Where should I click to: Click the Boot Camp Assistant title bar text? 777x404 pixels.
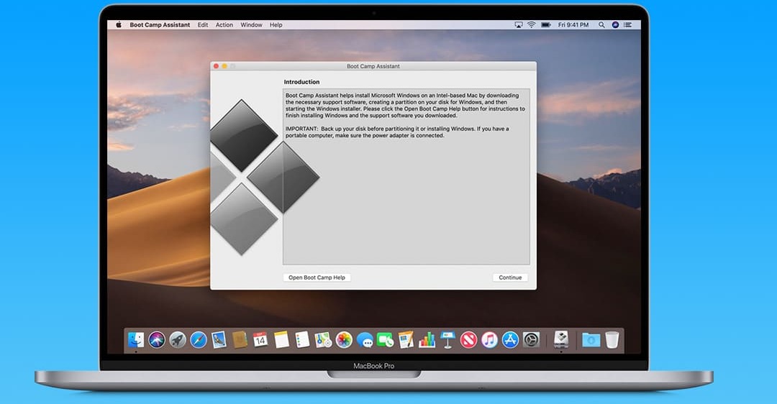coord(373,66)
